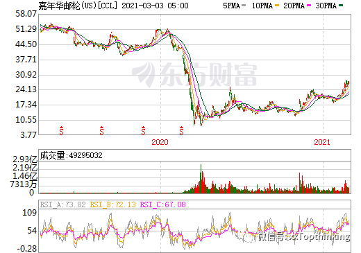Click the RSI_C:67.08 indicator label
Screen dimensions: 361x253
162,204
